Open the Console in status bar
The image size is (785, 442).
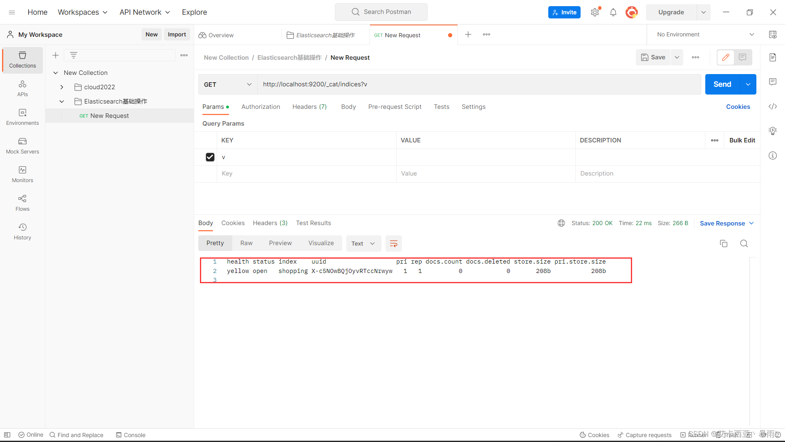tap(130, 435)
